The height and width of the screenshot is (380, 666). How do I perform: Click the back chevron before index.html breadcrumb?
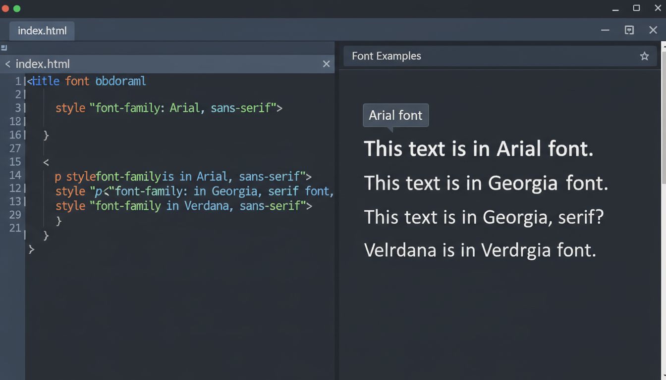[x=7, y=64]
